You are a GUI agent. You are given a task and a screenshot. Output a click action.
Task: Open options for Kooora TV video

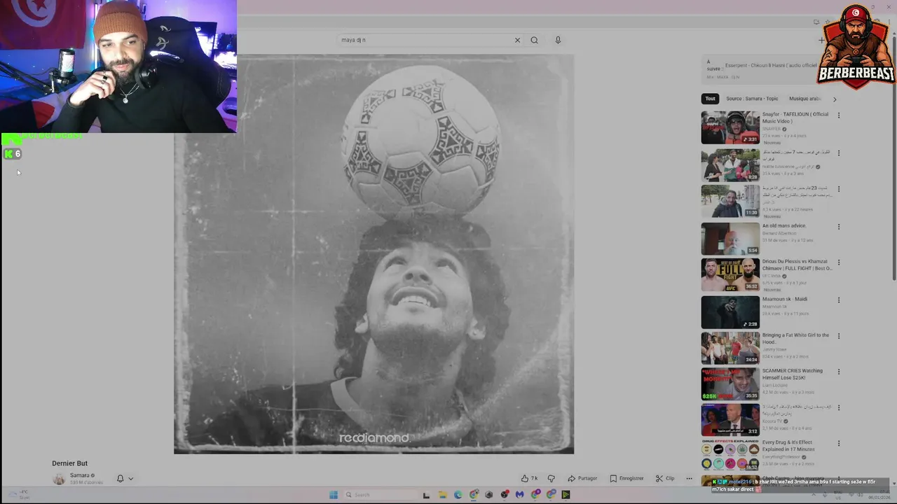[x=838, y=407]
